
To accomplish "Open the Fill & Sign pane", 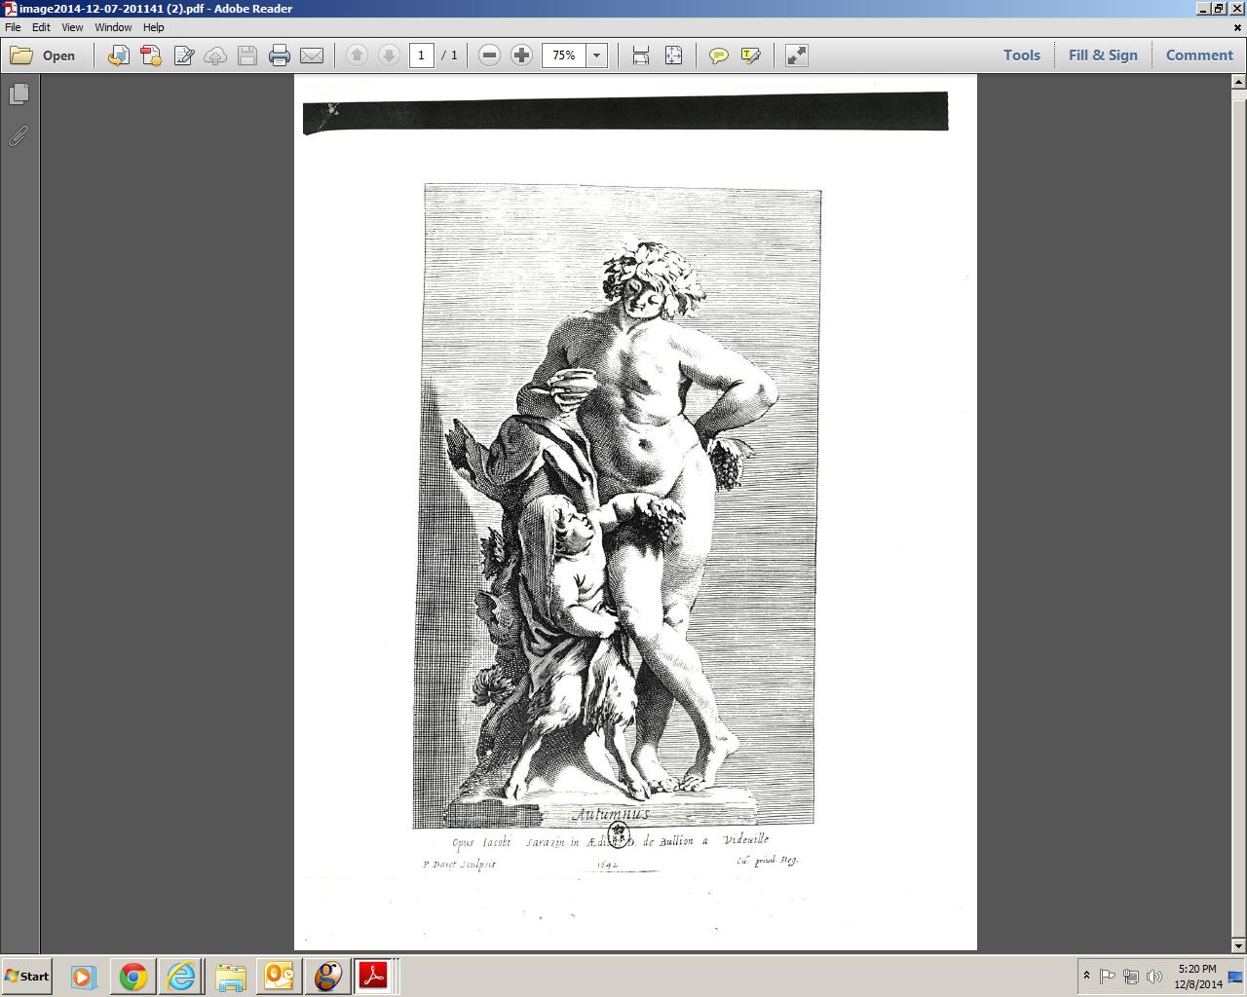I will 1103,55.
